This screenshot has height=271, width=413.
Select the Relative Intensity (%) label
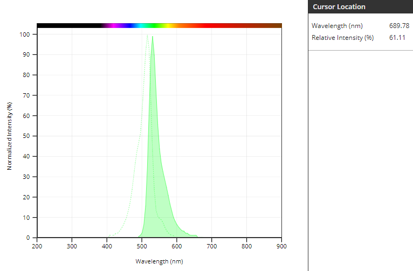(342, 38)
